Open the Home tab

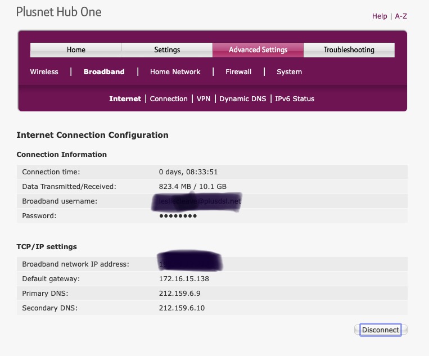[76, 50]
